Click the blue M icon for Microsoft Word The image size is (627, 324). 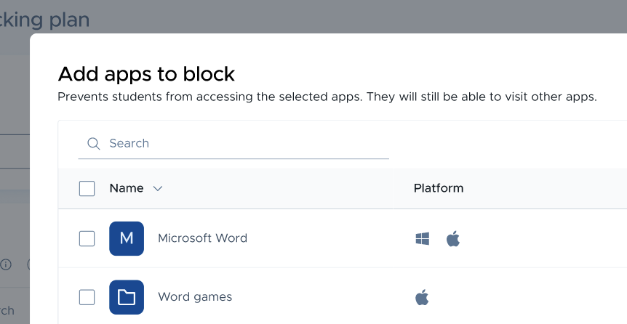point(127,238)
